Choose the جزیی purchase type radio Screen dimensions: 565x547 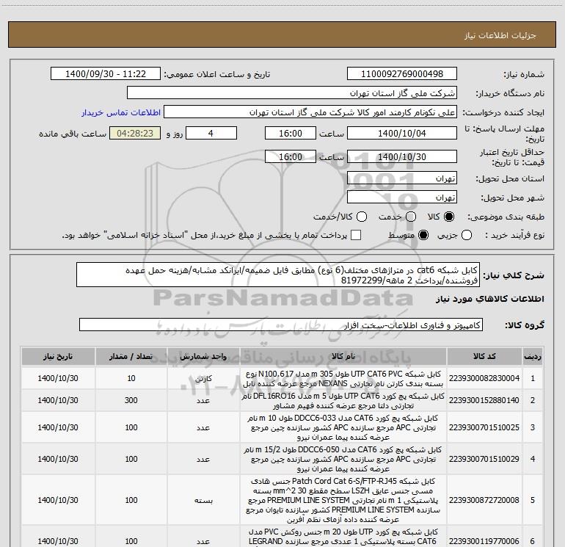pos(467,235)
